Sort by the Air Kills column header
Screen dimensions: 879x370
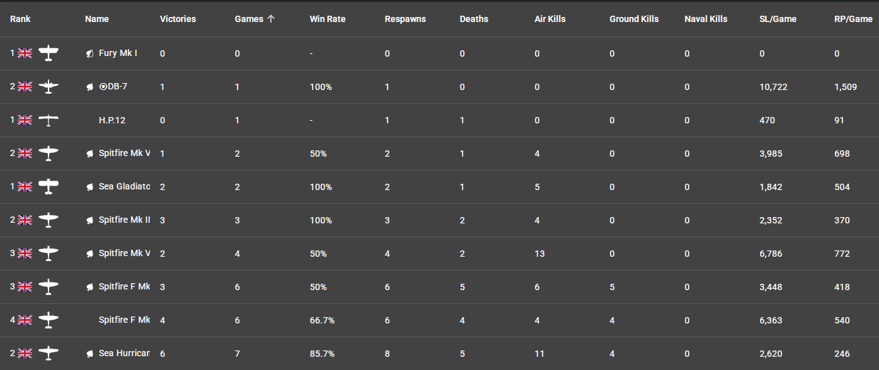pyautogui.click(x=550, y=19)
